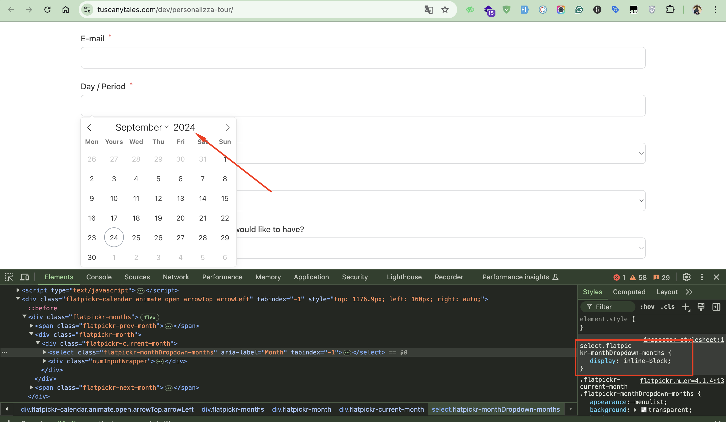Focus the Day / Period date field

[363, 106]
